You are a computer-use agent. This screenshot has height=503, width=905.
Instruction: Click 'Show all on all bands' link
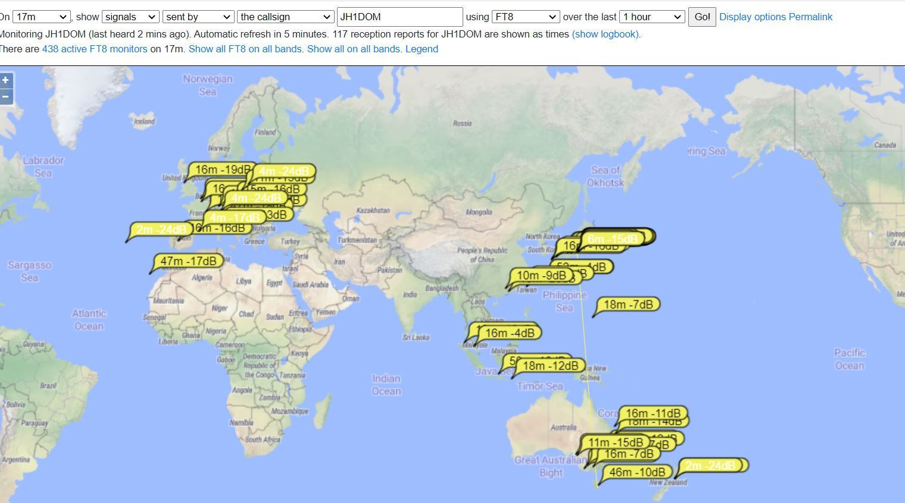354,49
